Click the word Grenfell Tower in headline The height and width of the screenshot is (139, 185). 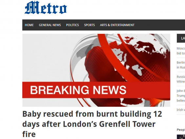click(x=127, y=124)
